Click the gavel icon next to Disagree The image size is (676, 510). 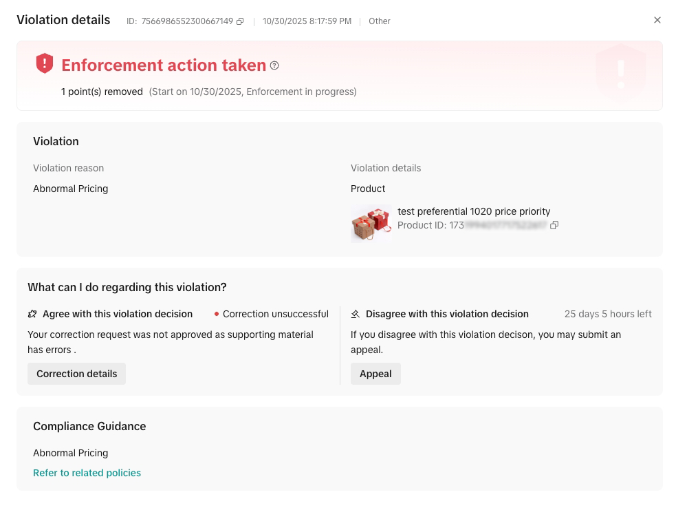click(356, 314)
